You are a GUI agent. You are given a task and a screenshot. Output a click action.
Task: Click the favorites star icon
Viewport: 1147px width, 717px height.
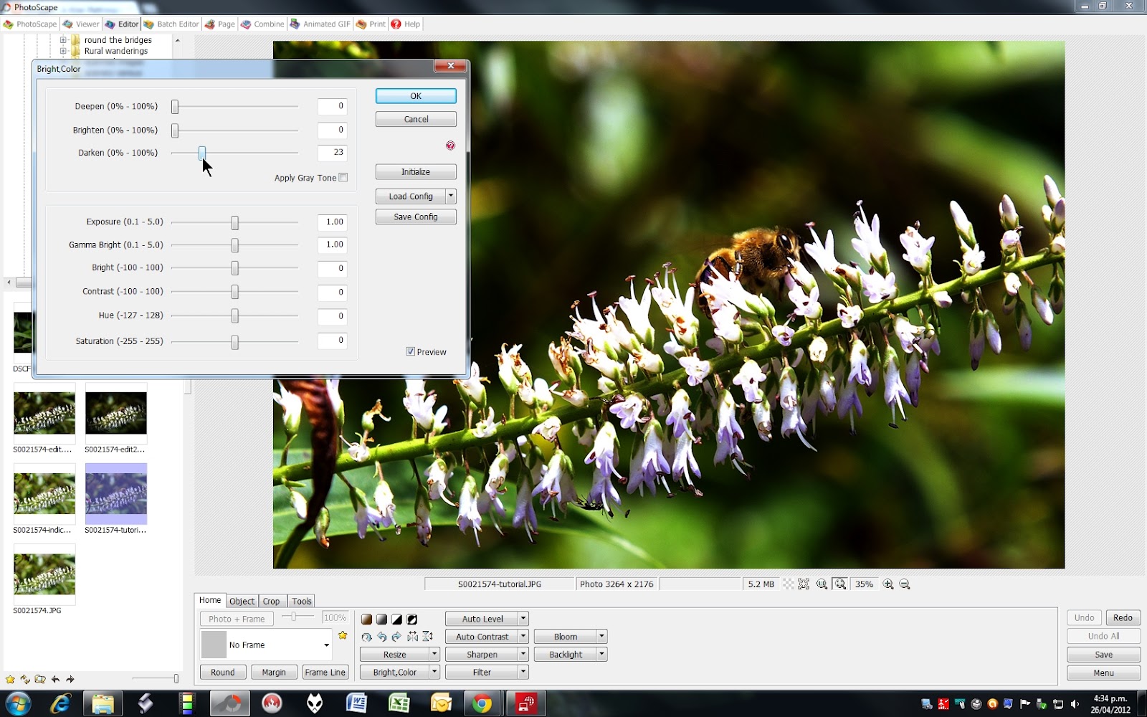click(343, 635)
